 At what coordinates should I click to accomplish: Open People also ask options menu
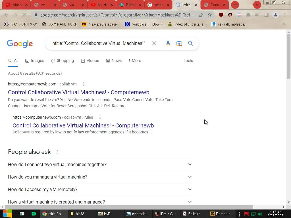click(x=57, y=152)
